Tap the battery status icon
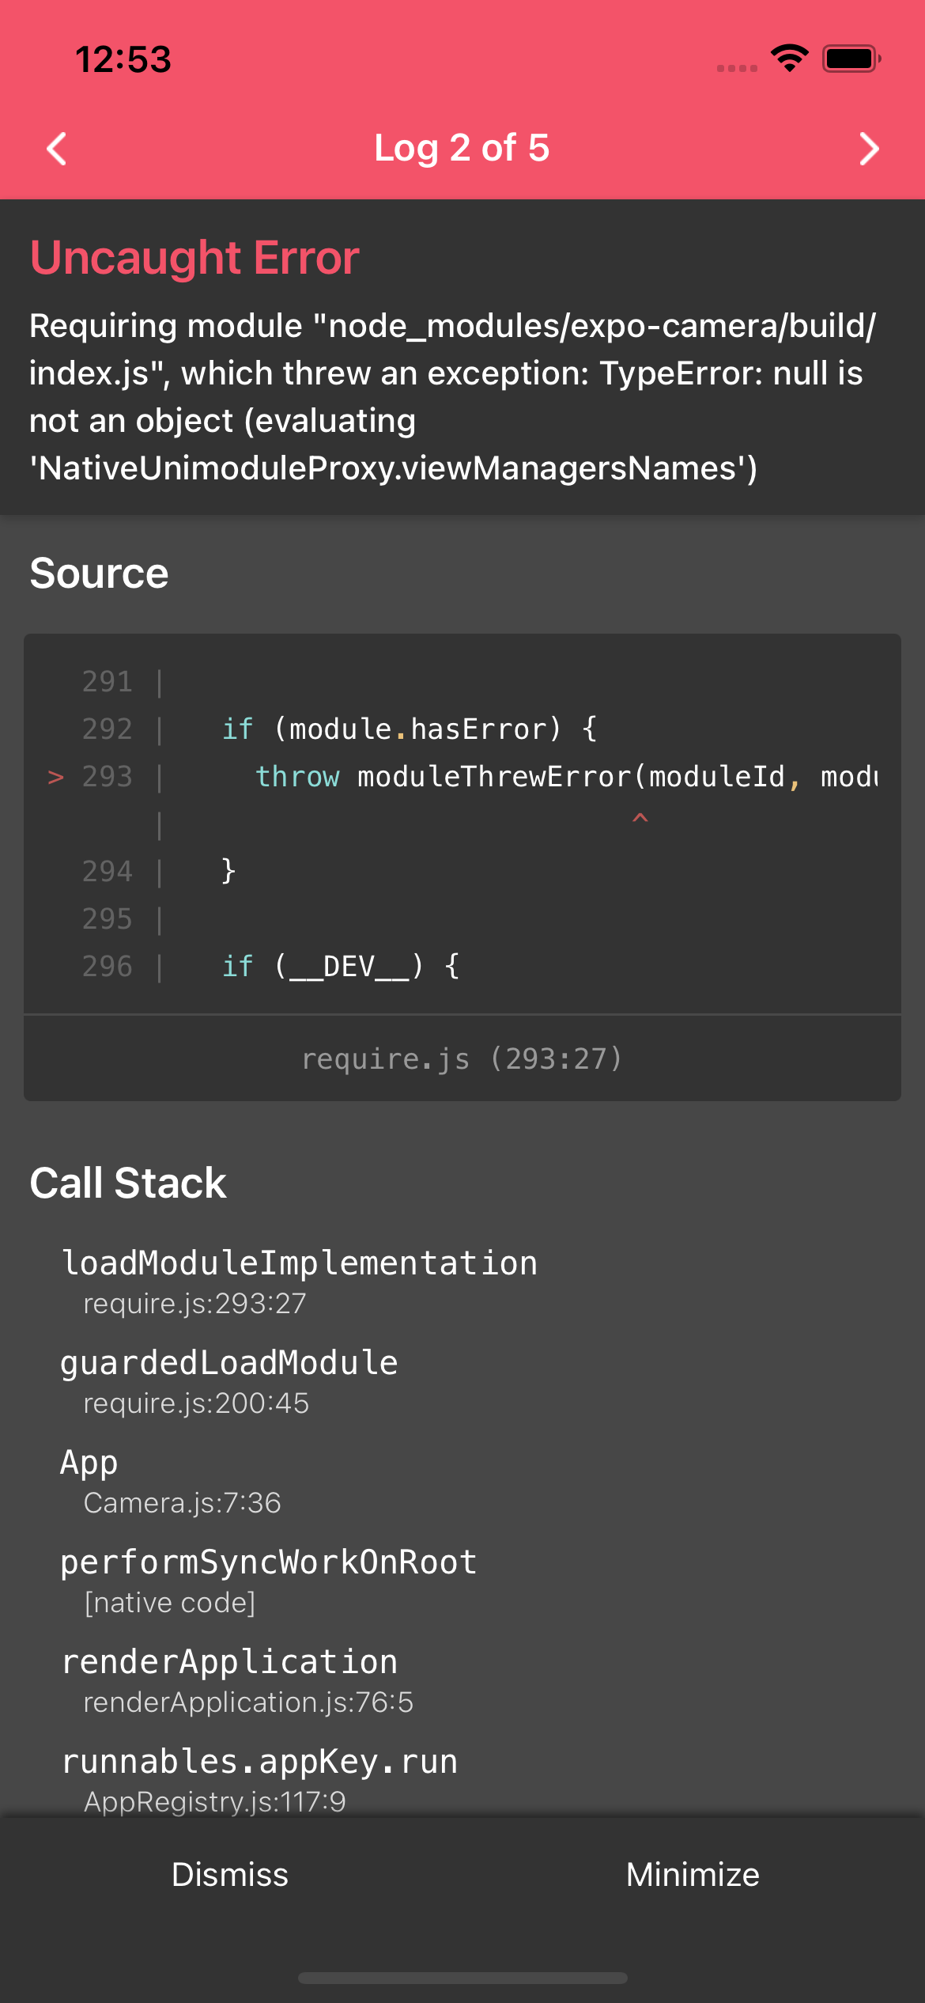This screenshot has width=925, height=2003. pos(851,59)
